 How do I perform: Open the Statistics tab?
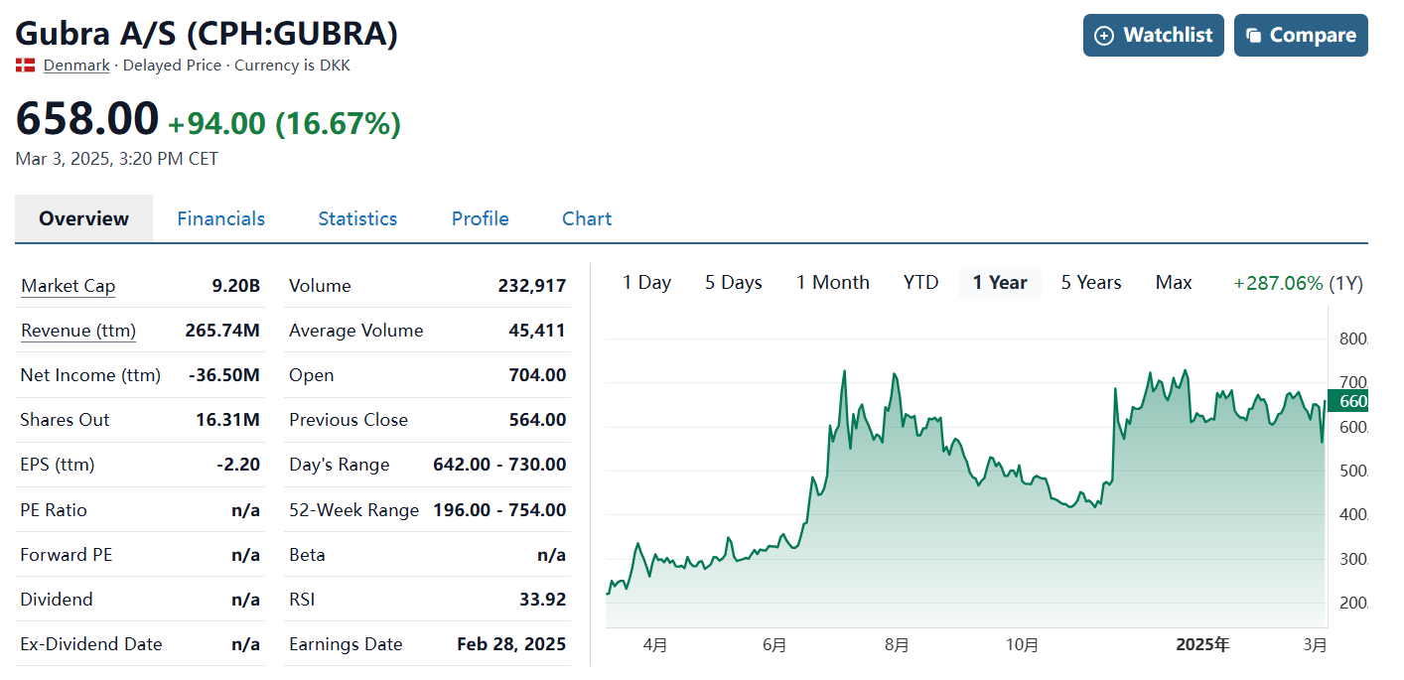click(357, 218)
